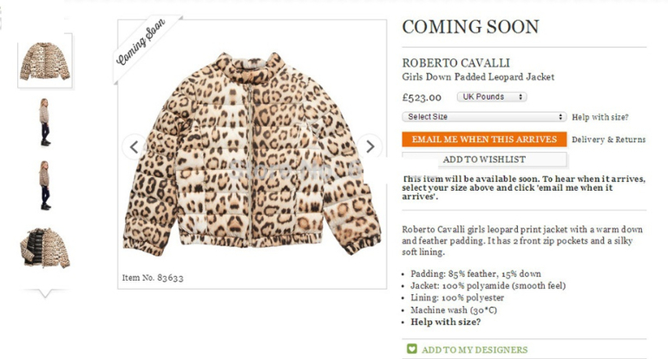668x359 pixels.
Task: Select the first jacket front thumbnail
Action: pyautogui.click(x=45, y=61)
